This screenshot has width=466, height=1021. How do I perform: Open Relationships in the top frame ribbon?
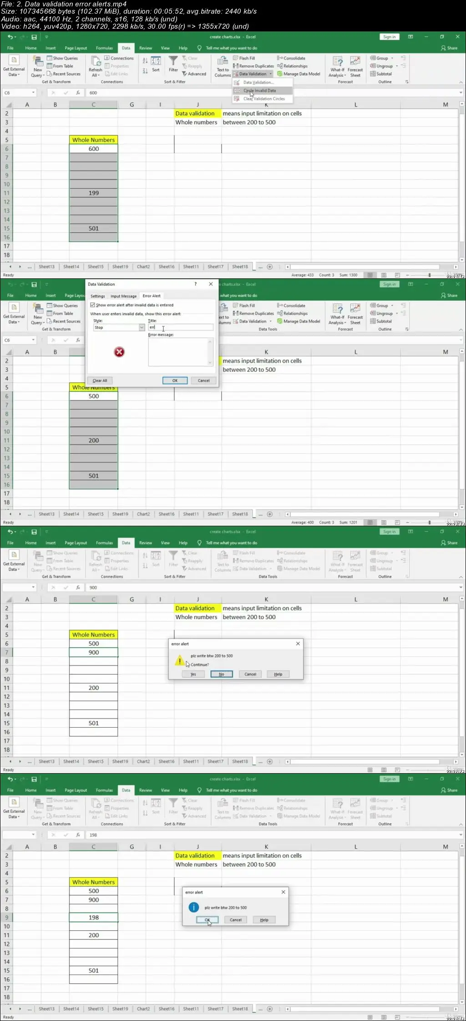pyautogui.click(x=295, y=66)
